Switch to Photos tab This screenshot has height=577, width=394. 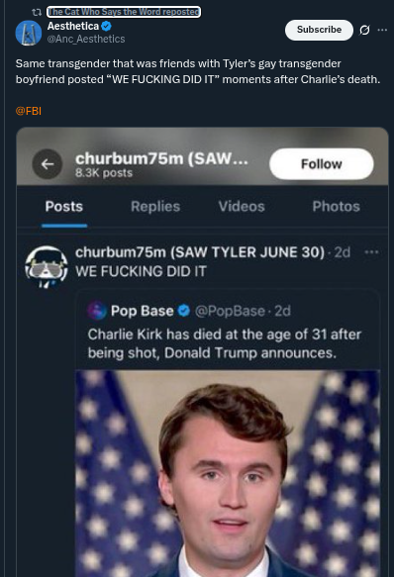click(x=337, y=207)
